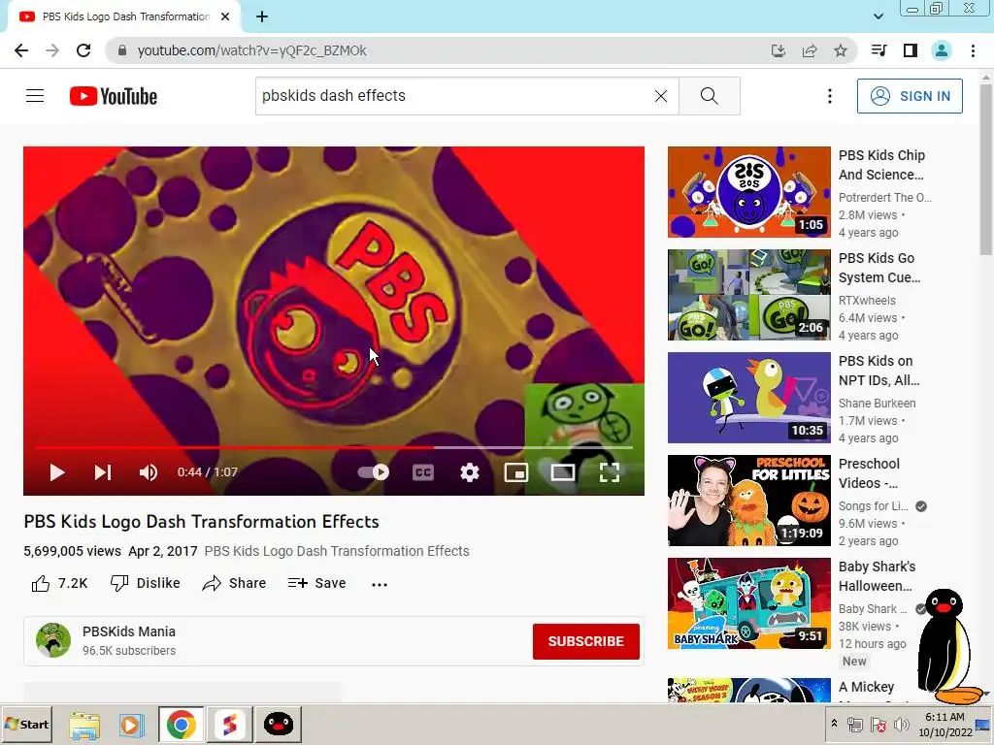Open the tab search chevron dropdown
The width and height of the screenshot is (994, 745).
[x=878, y=16]
